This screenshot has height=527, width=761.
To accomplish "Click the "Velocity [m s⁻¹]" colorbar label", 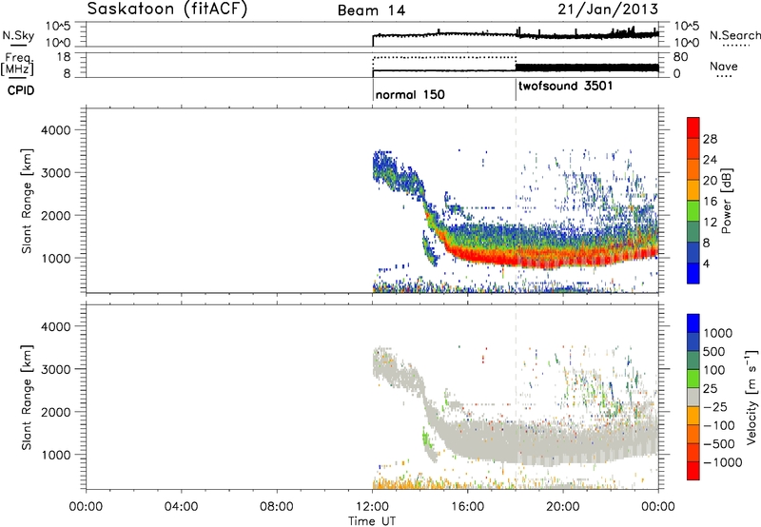I will (x=751, y=397).
